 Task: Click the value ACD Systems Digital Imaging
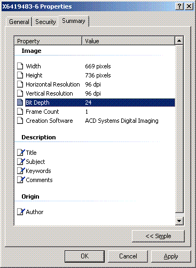[122, 121]
